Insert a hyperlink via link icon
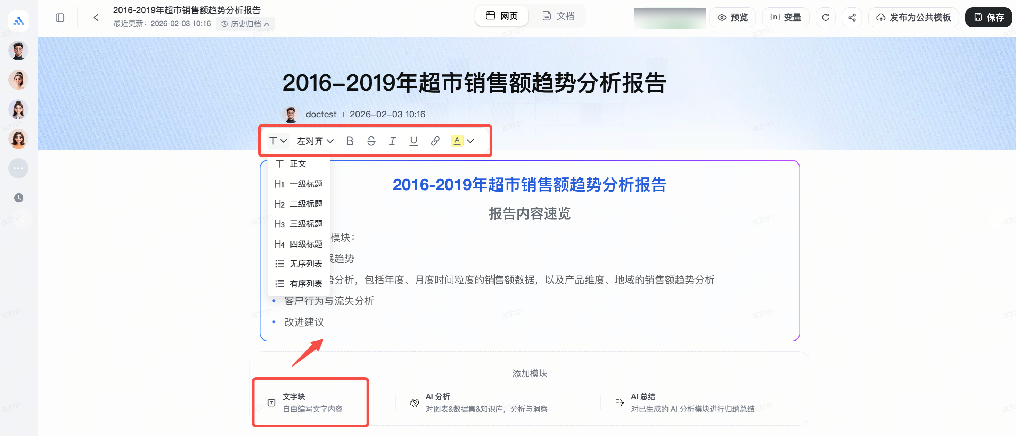This screenshot has width=1016, height=436. coord(435,141)
